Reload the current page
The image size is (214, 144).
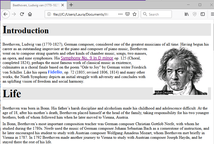(x=22, y=14)
